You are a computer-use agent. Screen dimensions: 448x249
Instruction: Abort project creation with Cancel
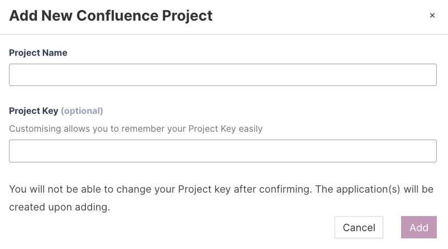359,227
